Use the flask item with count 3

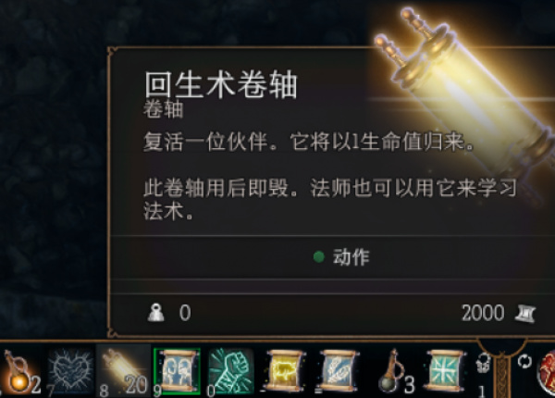click(x=394, y=372)
